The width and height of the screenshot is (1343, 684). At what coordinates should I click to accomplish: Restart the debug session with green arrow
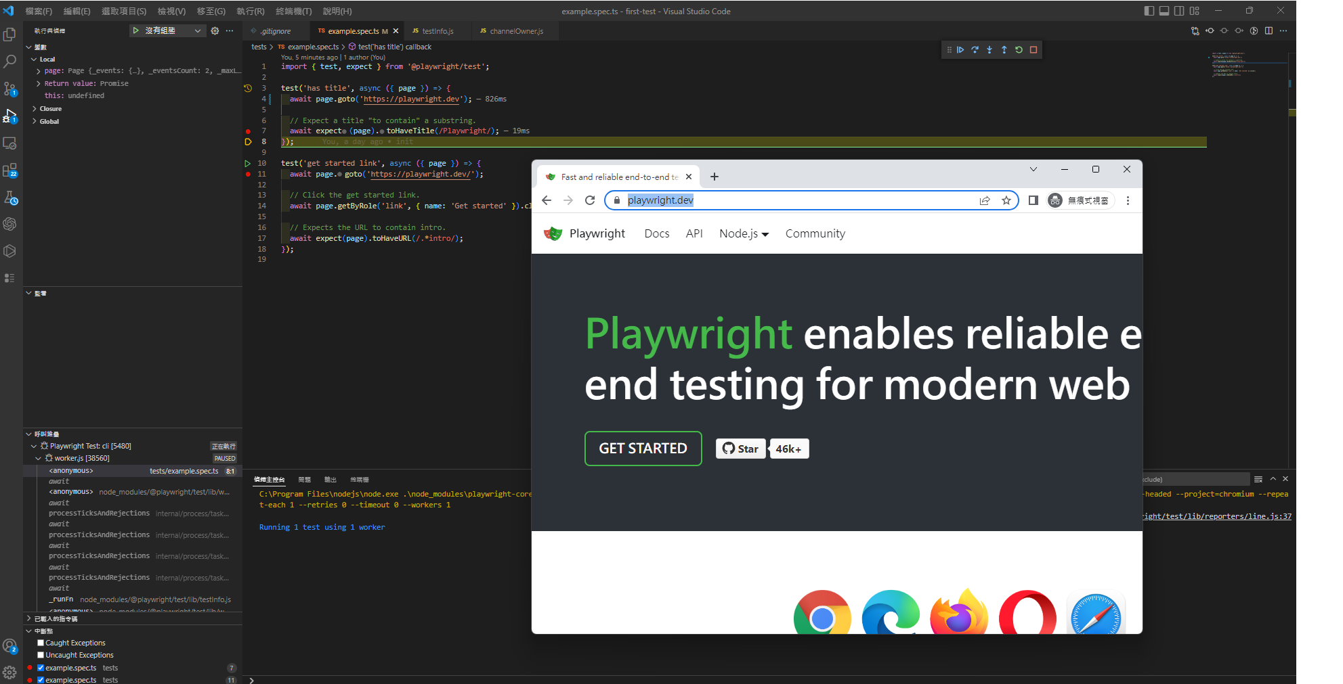1019,50
